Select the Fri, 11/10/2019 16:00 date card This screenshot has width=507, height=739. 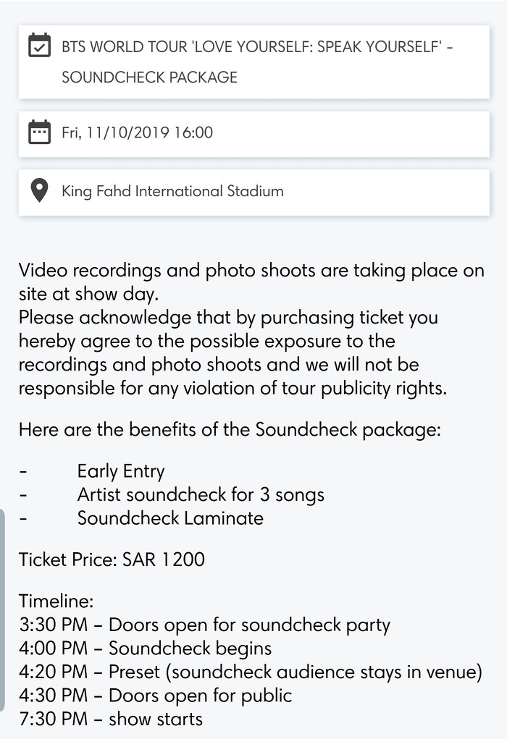pos(254,135)
